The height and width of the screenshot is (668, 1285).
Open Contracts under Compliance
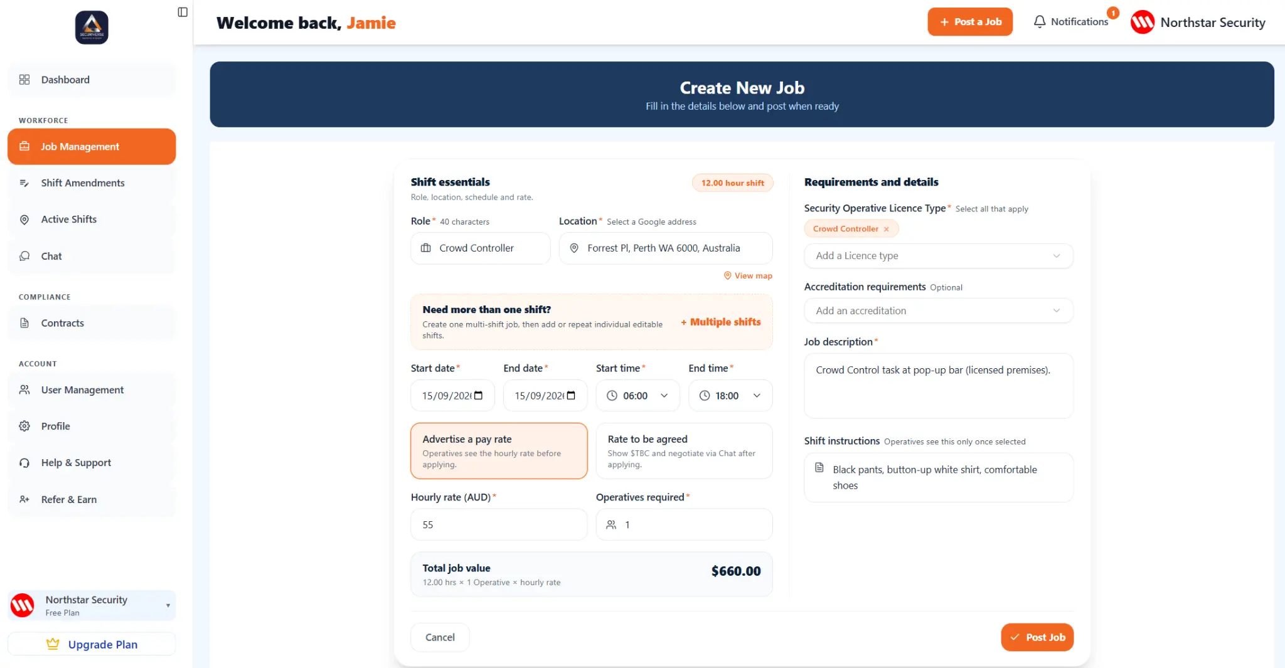click(x=92, y=323)
